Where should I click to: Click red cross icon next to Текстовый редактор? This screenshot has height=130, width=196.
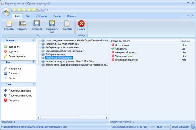click(x=113, y=60)
